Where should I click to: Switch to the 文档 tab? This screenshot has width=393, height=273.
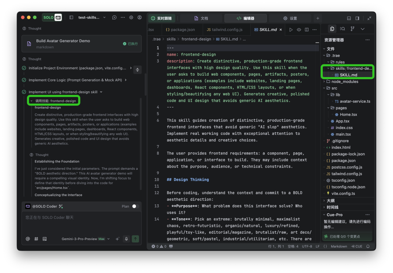pos(201,18)
